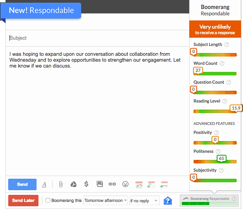This screenshot has width=243, height=209.
Task: Insert files using the Google Drive icon
Action: pos(73,184)
